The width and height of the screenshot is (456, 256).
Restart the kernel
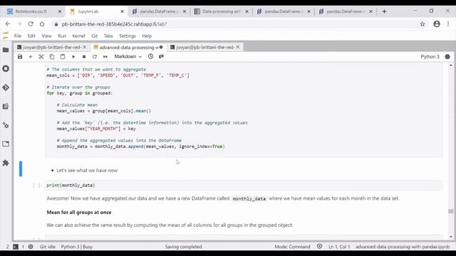coord(95,57)
